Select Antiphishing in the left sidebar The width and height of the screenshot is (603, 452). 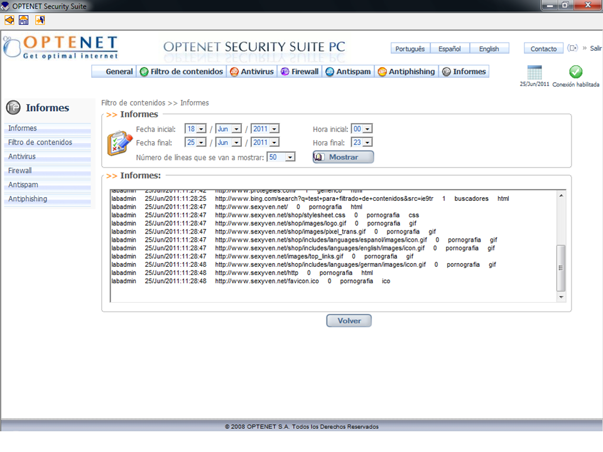coord(28,199)
